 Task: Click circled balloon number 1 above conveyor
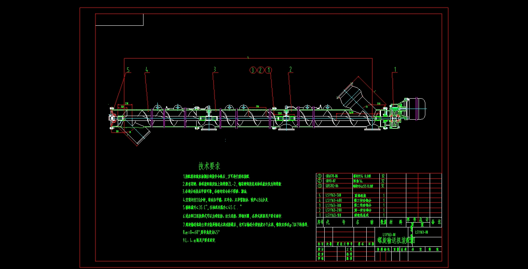268,70
